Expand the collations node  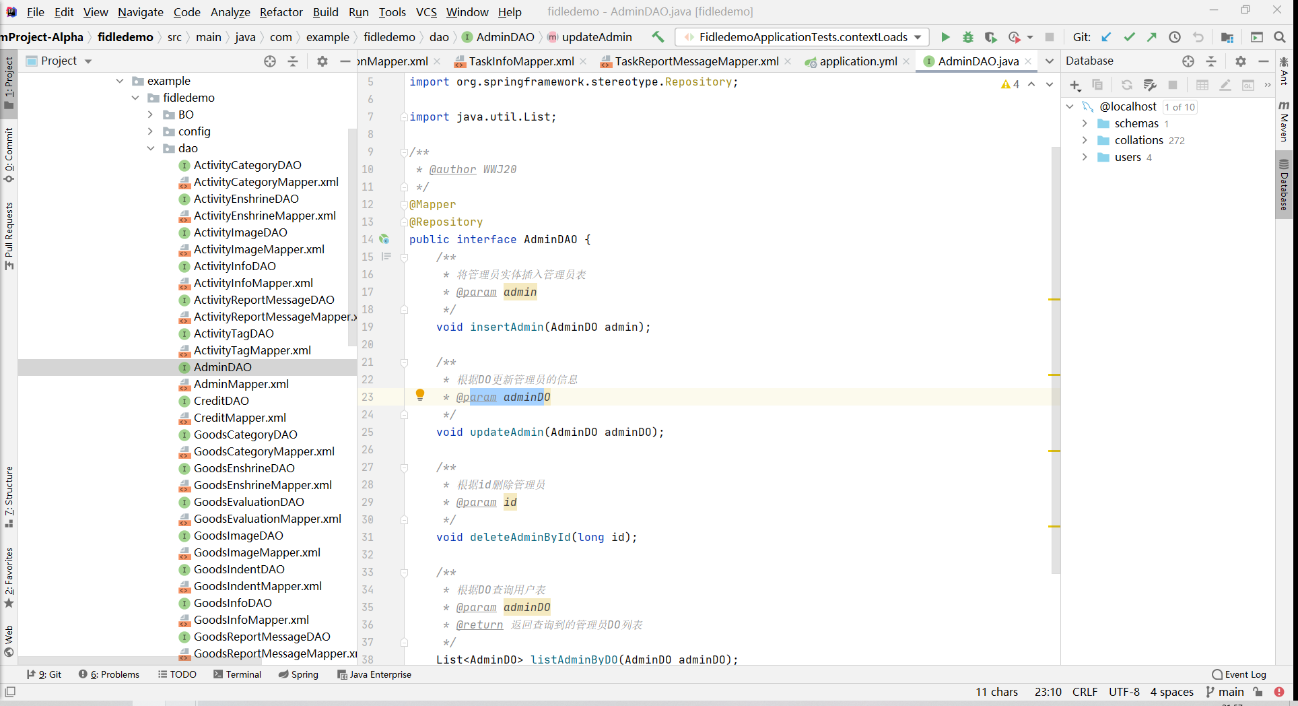1085,140
